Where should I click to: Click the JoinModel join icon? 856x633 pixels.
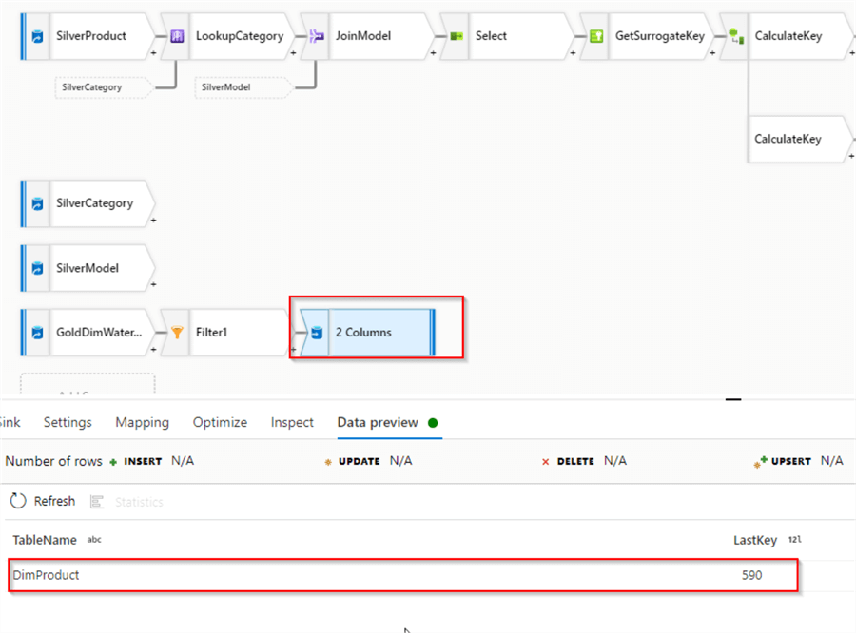tap(317, 36)
